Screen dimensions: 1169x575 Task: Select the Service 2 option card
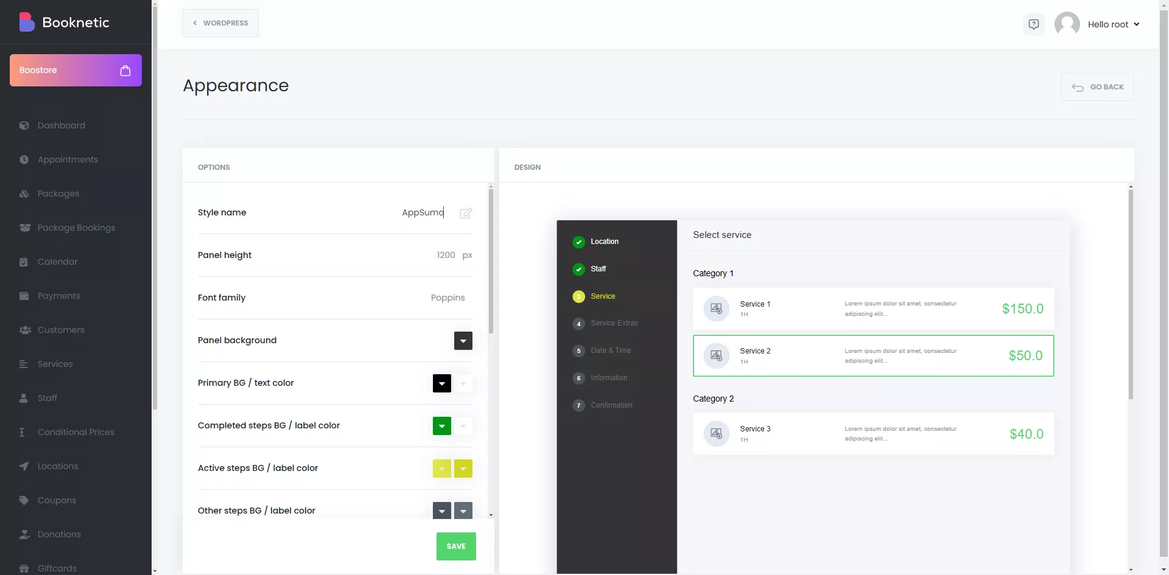[872, 356]
